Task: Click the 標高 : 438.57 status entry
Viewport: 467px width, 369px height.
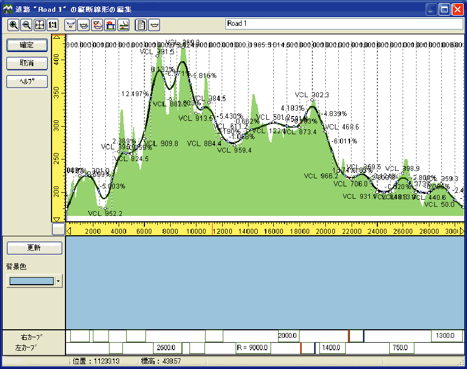Action: (161, 361)
